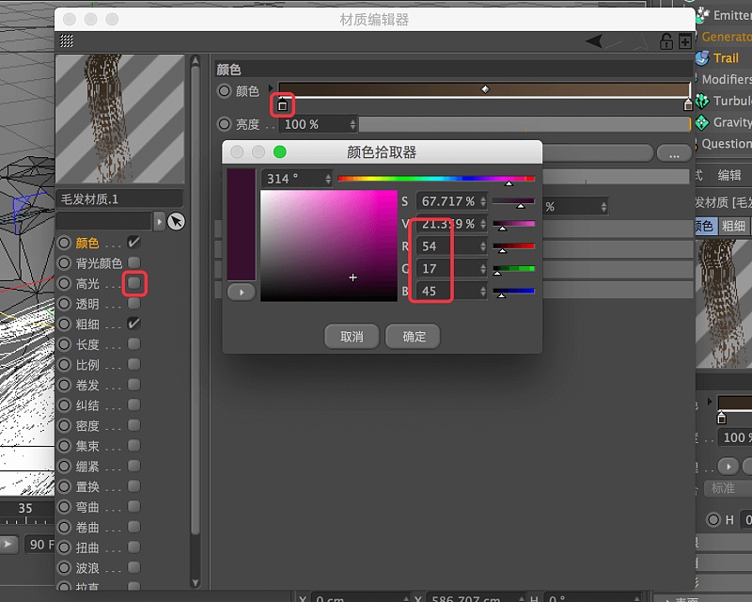Image resolution: width=752 pixels, height=602 pixels.
Task: Select the left gradient knot on color bar
Action: (x=283, y=105)
